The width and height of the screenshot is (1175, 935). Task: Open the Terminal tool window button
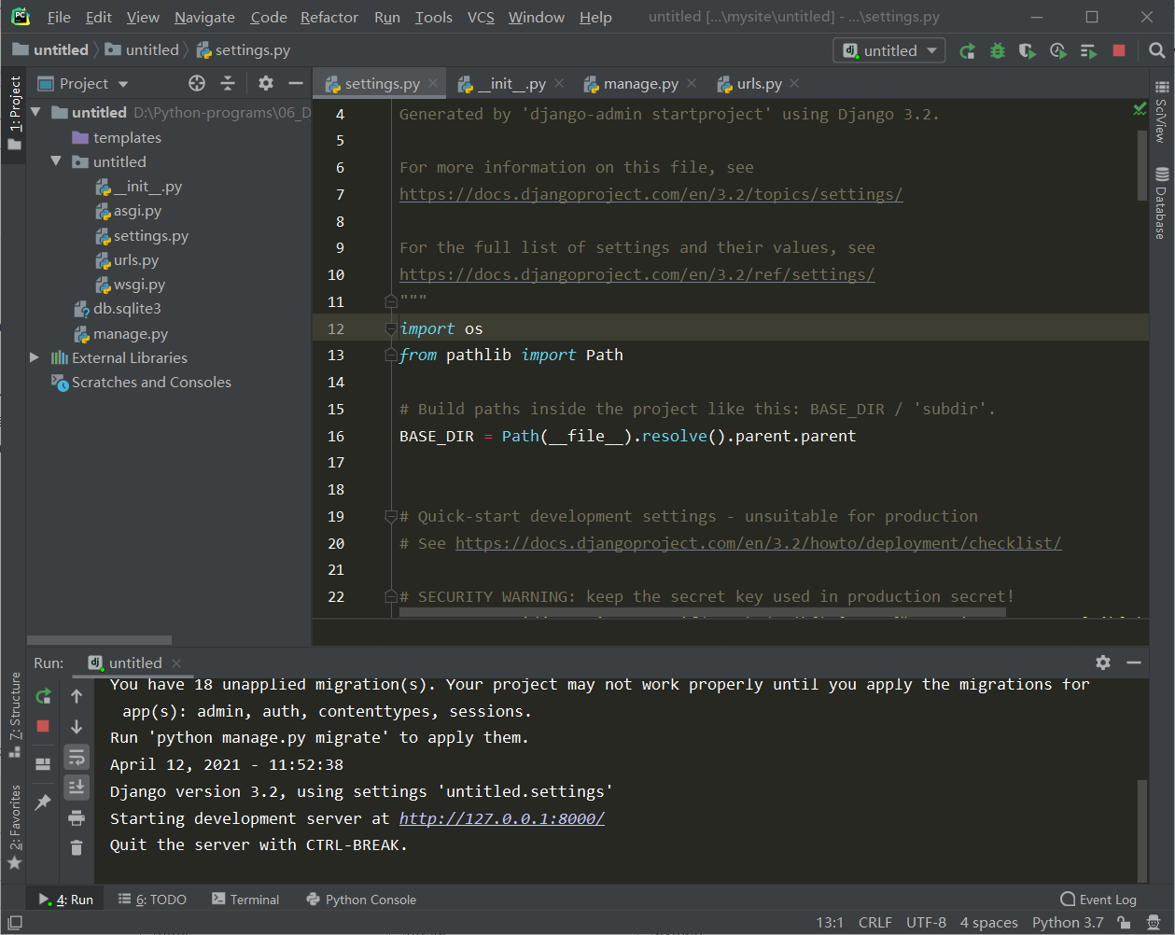tap(245, 900)
